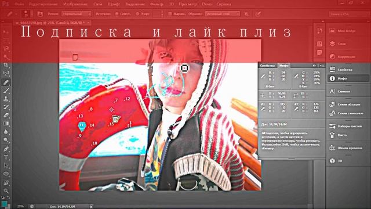Collapse the Info panel with double arrows
Screen dimensions: 371x209
tap(314, 66)
